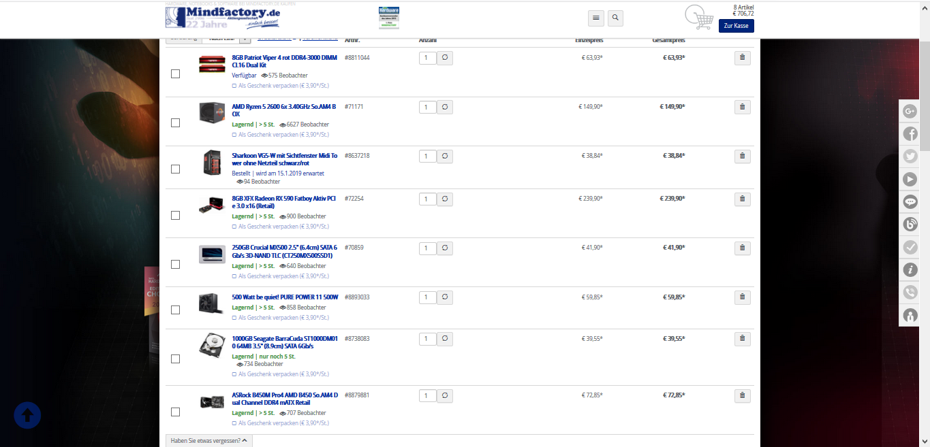Tick the checkbox for Patriot Viper RAM
The height and width of the screenshot is (447, 930).
tap(175, 73)
